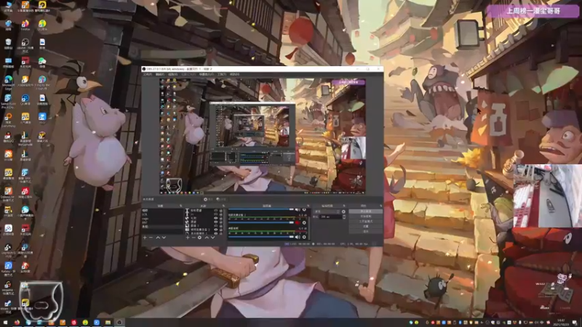Viewport: 582px width, 327px height.
Task: Open the Everything search desktop shortcut
Action: click(x=8, y=119)
